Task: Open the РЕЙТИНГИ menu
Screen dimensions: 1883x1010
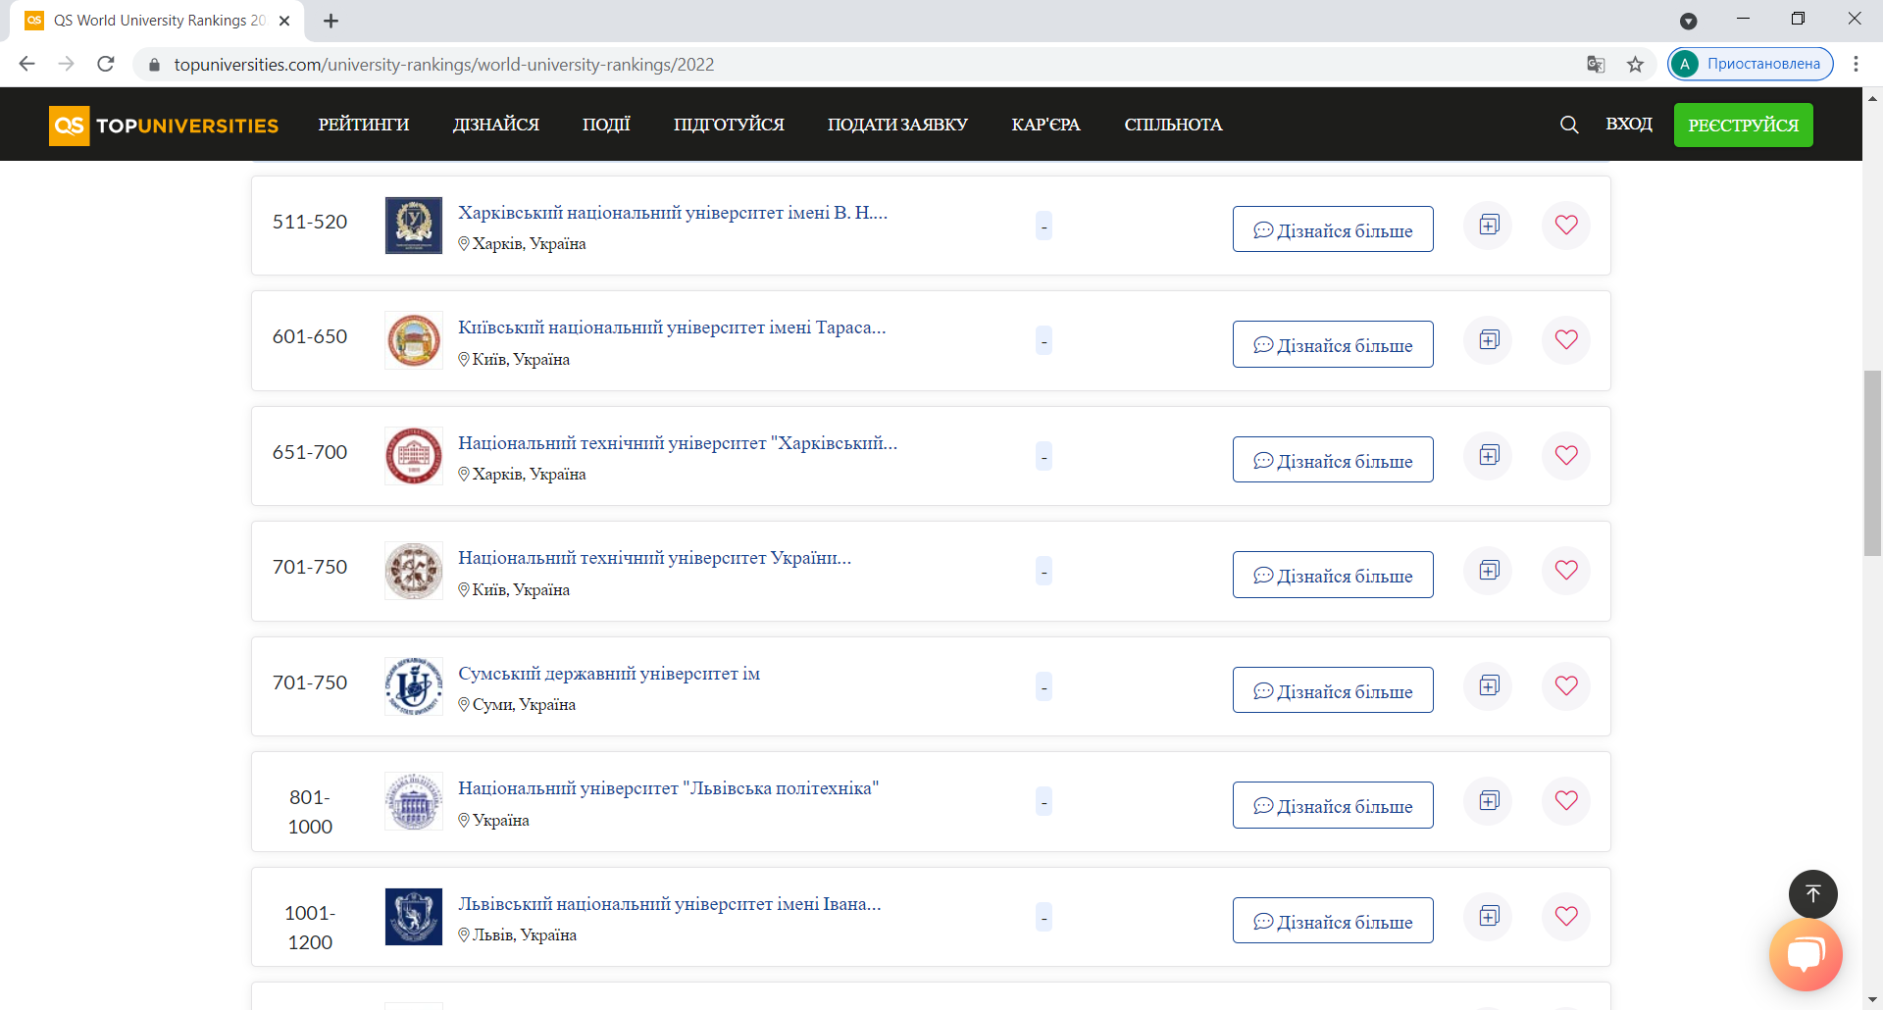Action: coord(364,125)
